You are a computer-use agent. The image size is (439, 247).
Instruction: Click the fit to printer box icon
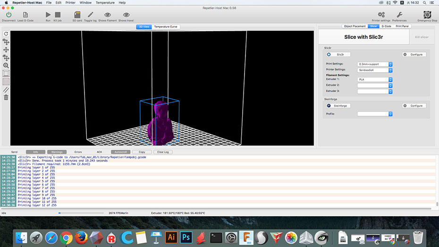point(6,74)
